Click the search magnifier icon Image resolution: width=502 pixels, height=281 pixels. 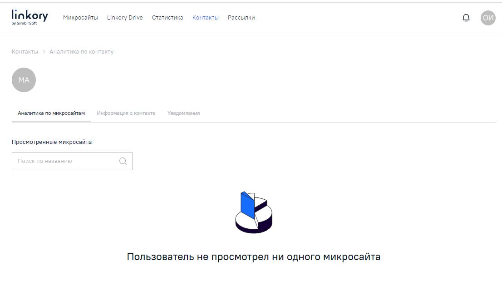coord(122,161)
